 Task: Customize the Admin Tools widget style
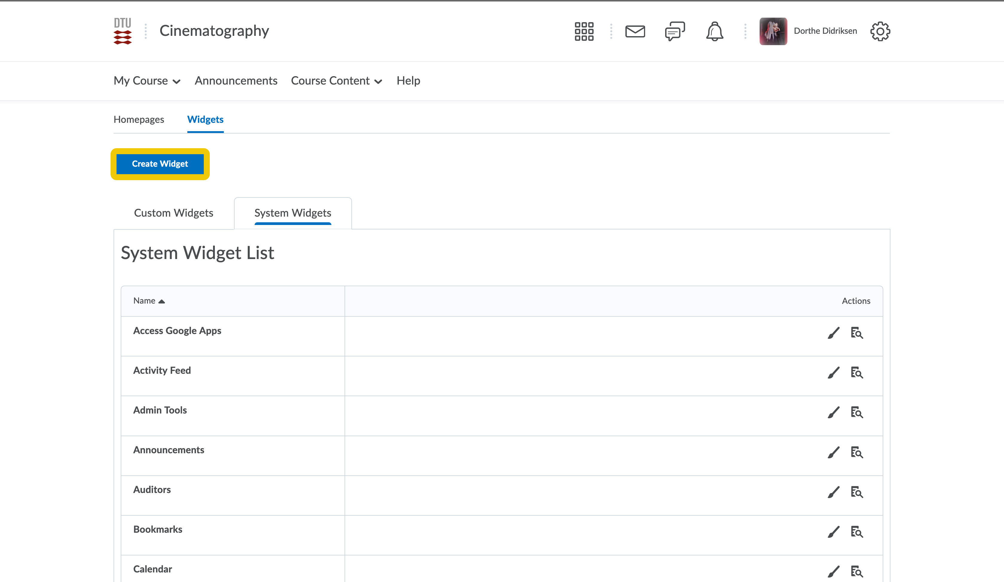833,412
